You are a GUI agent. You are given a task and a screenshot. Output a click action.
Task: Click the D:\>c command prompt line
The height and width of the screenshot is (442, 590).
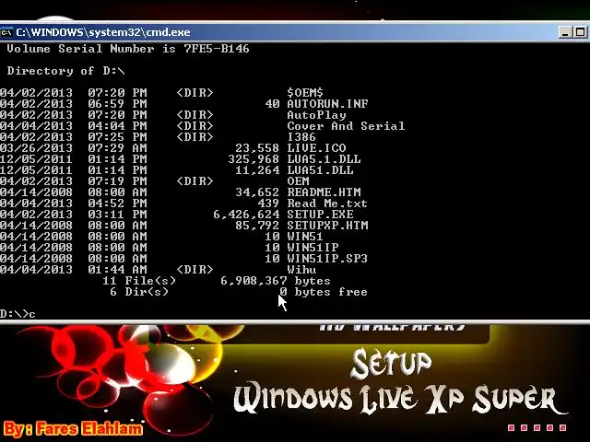(18, 314)
